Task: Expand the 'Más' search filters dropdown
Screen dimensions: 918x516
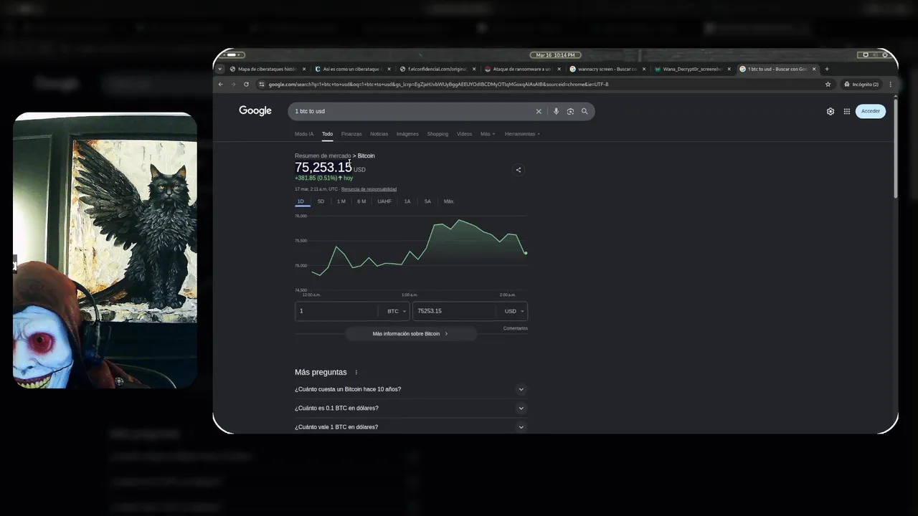Action: (x=488, y=134)
